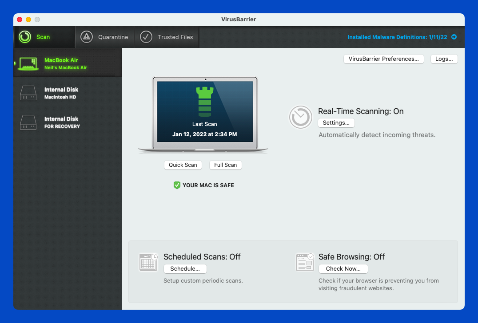Start a Quick Scan
This screenshot has height=323, width=478.
[x=183, y=165]
